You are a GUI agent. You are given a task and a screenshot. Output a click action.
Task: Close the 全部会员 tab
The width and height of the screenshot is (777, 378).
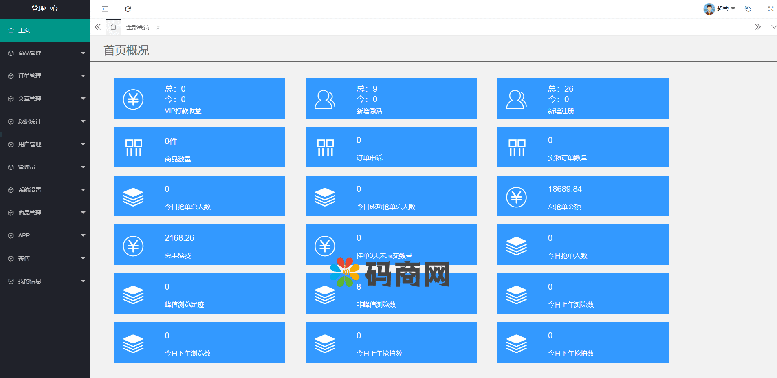coord(158,28)
